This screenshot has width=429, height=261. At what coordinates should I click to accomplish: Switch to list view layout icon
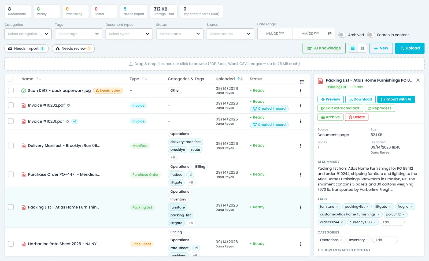(353, 48)
